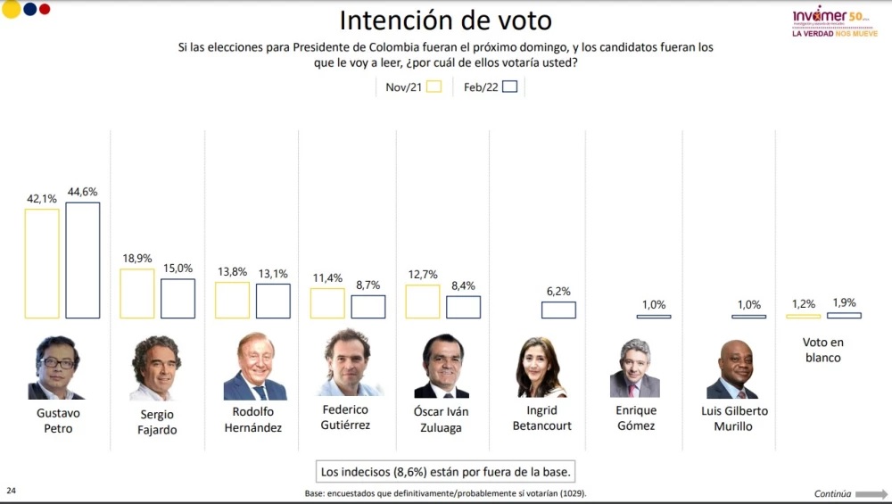Select Sergio Fajardo's photo
This screenshot has width=892, height=504.
coord(156,368)
